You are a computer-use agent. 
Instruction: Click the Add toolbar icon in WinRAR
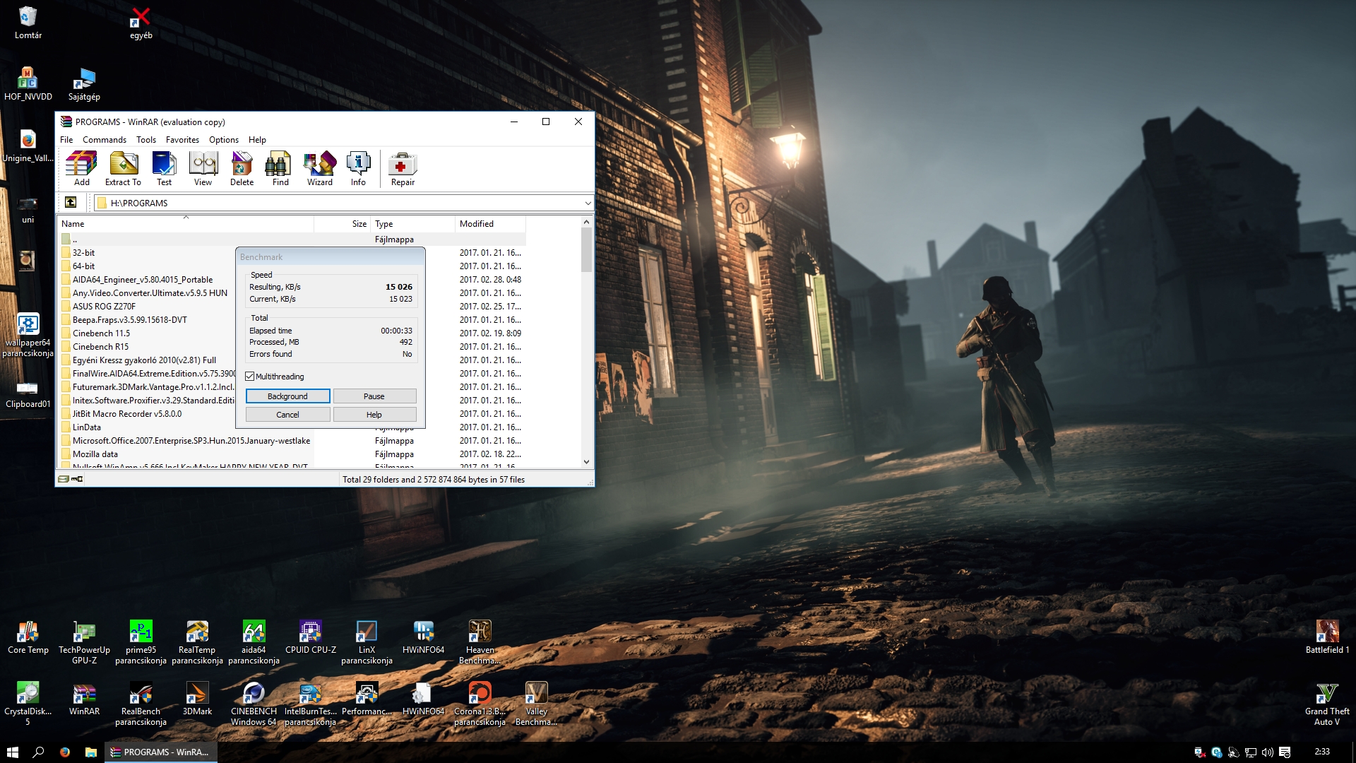(x=82, y=169)
